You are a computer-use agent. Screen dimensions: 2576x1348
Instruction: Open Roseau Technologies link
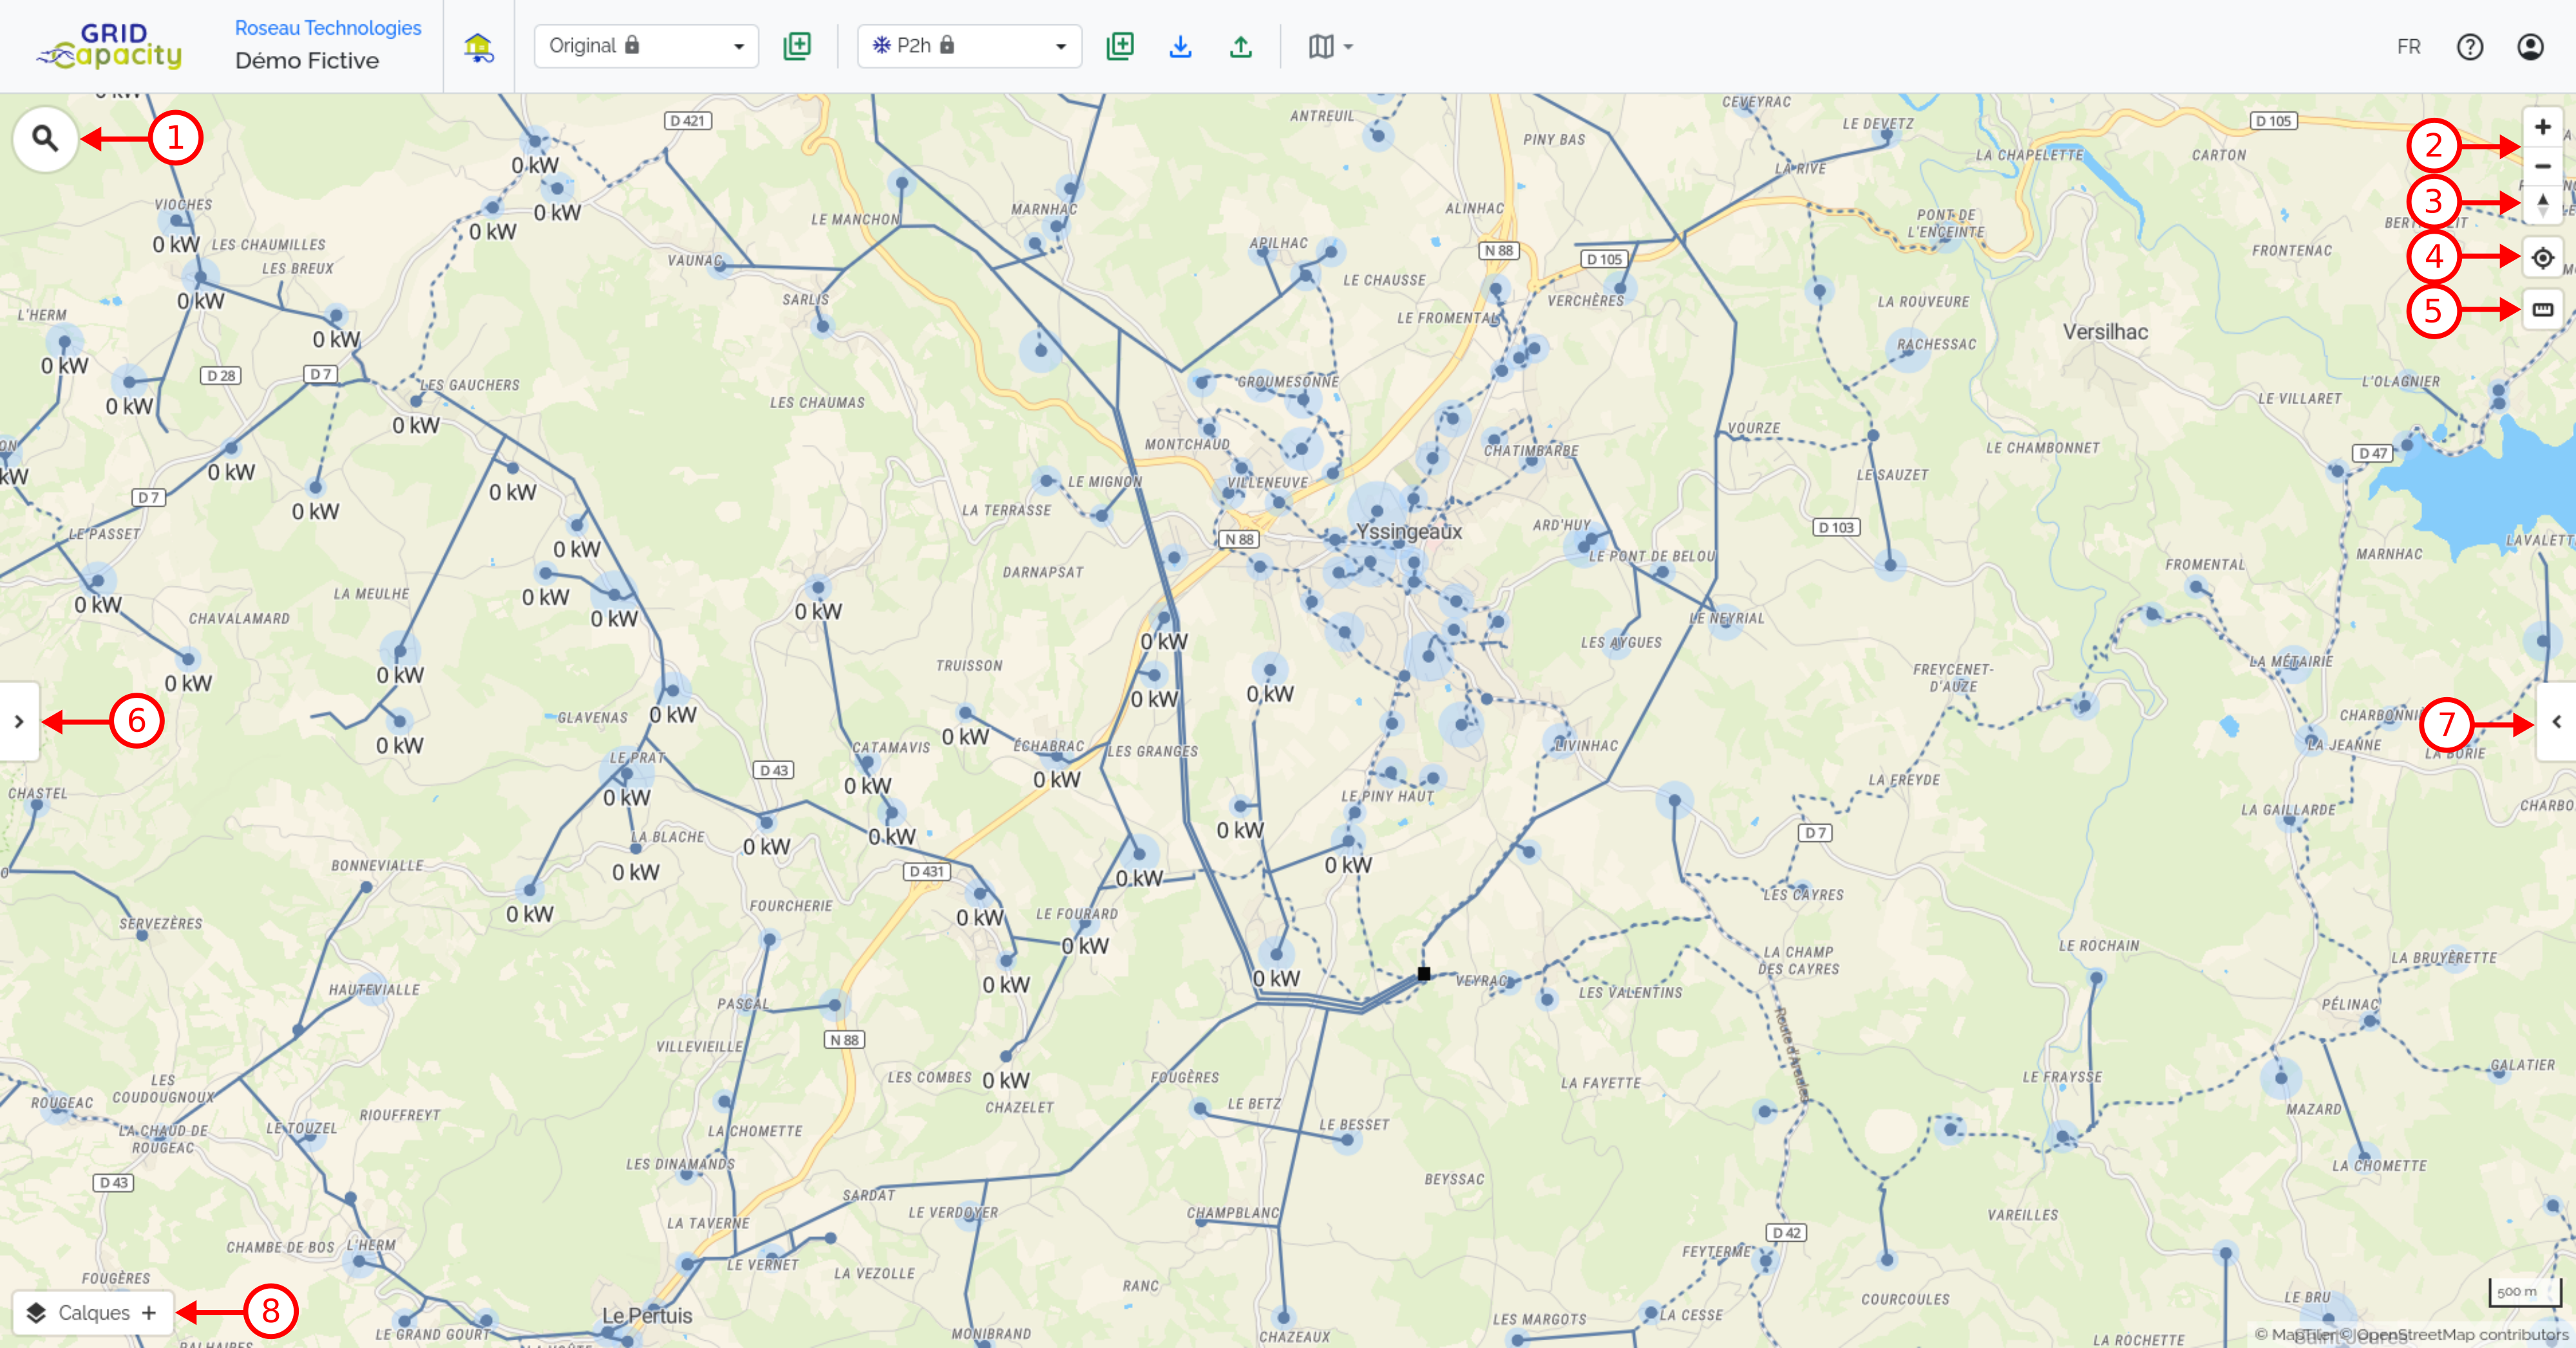327,28
